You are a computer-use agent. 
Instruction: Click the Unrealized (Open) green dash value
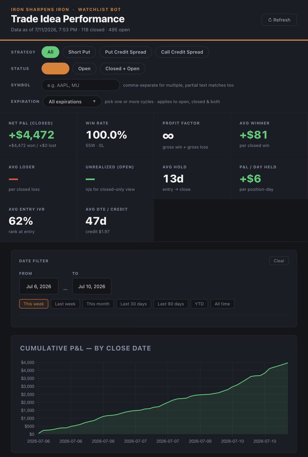pos(90,179)
